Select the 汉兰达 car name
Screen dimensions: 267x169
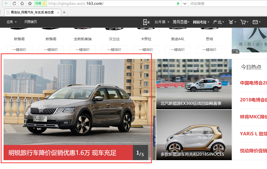pos(114,39)
